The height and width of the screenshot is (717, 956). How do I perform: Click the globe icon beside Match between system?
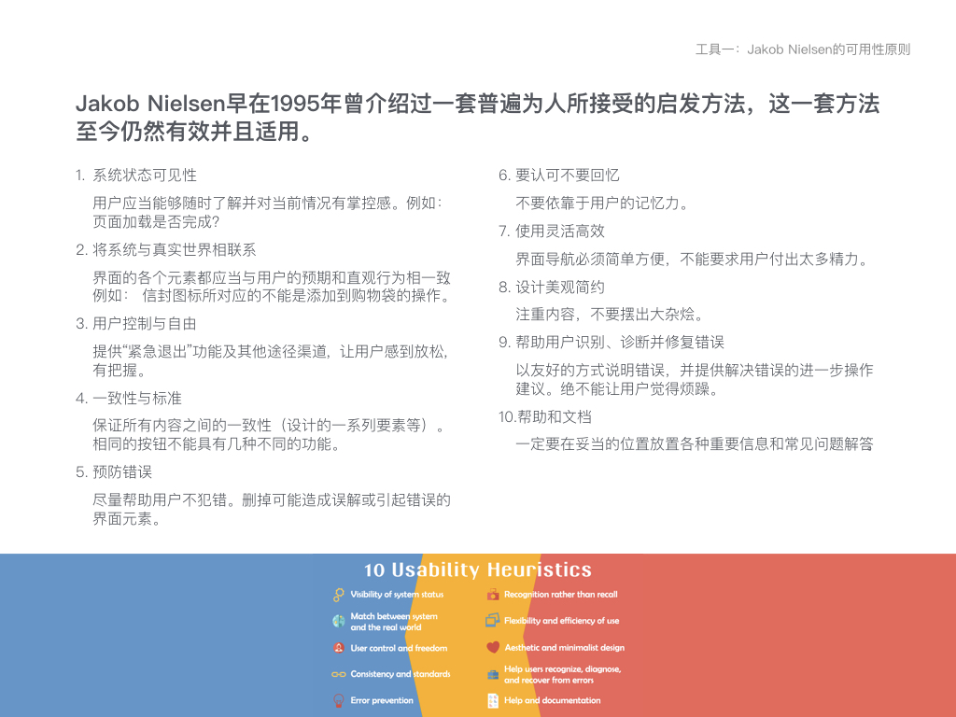click(x=339, y=621)
